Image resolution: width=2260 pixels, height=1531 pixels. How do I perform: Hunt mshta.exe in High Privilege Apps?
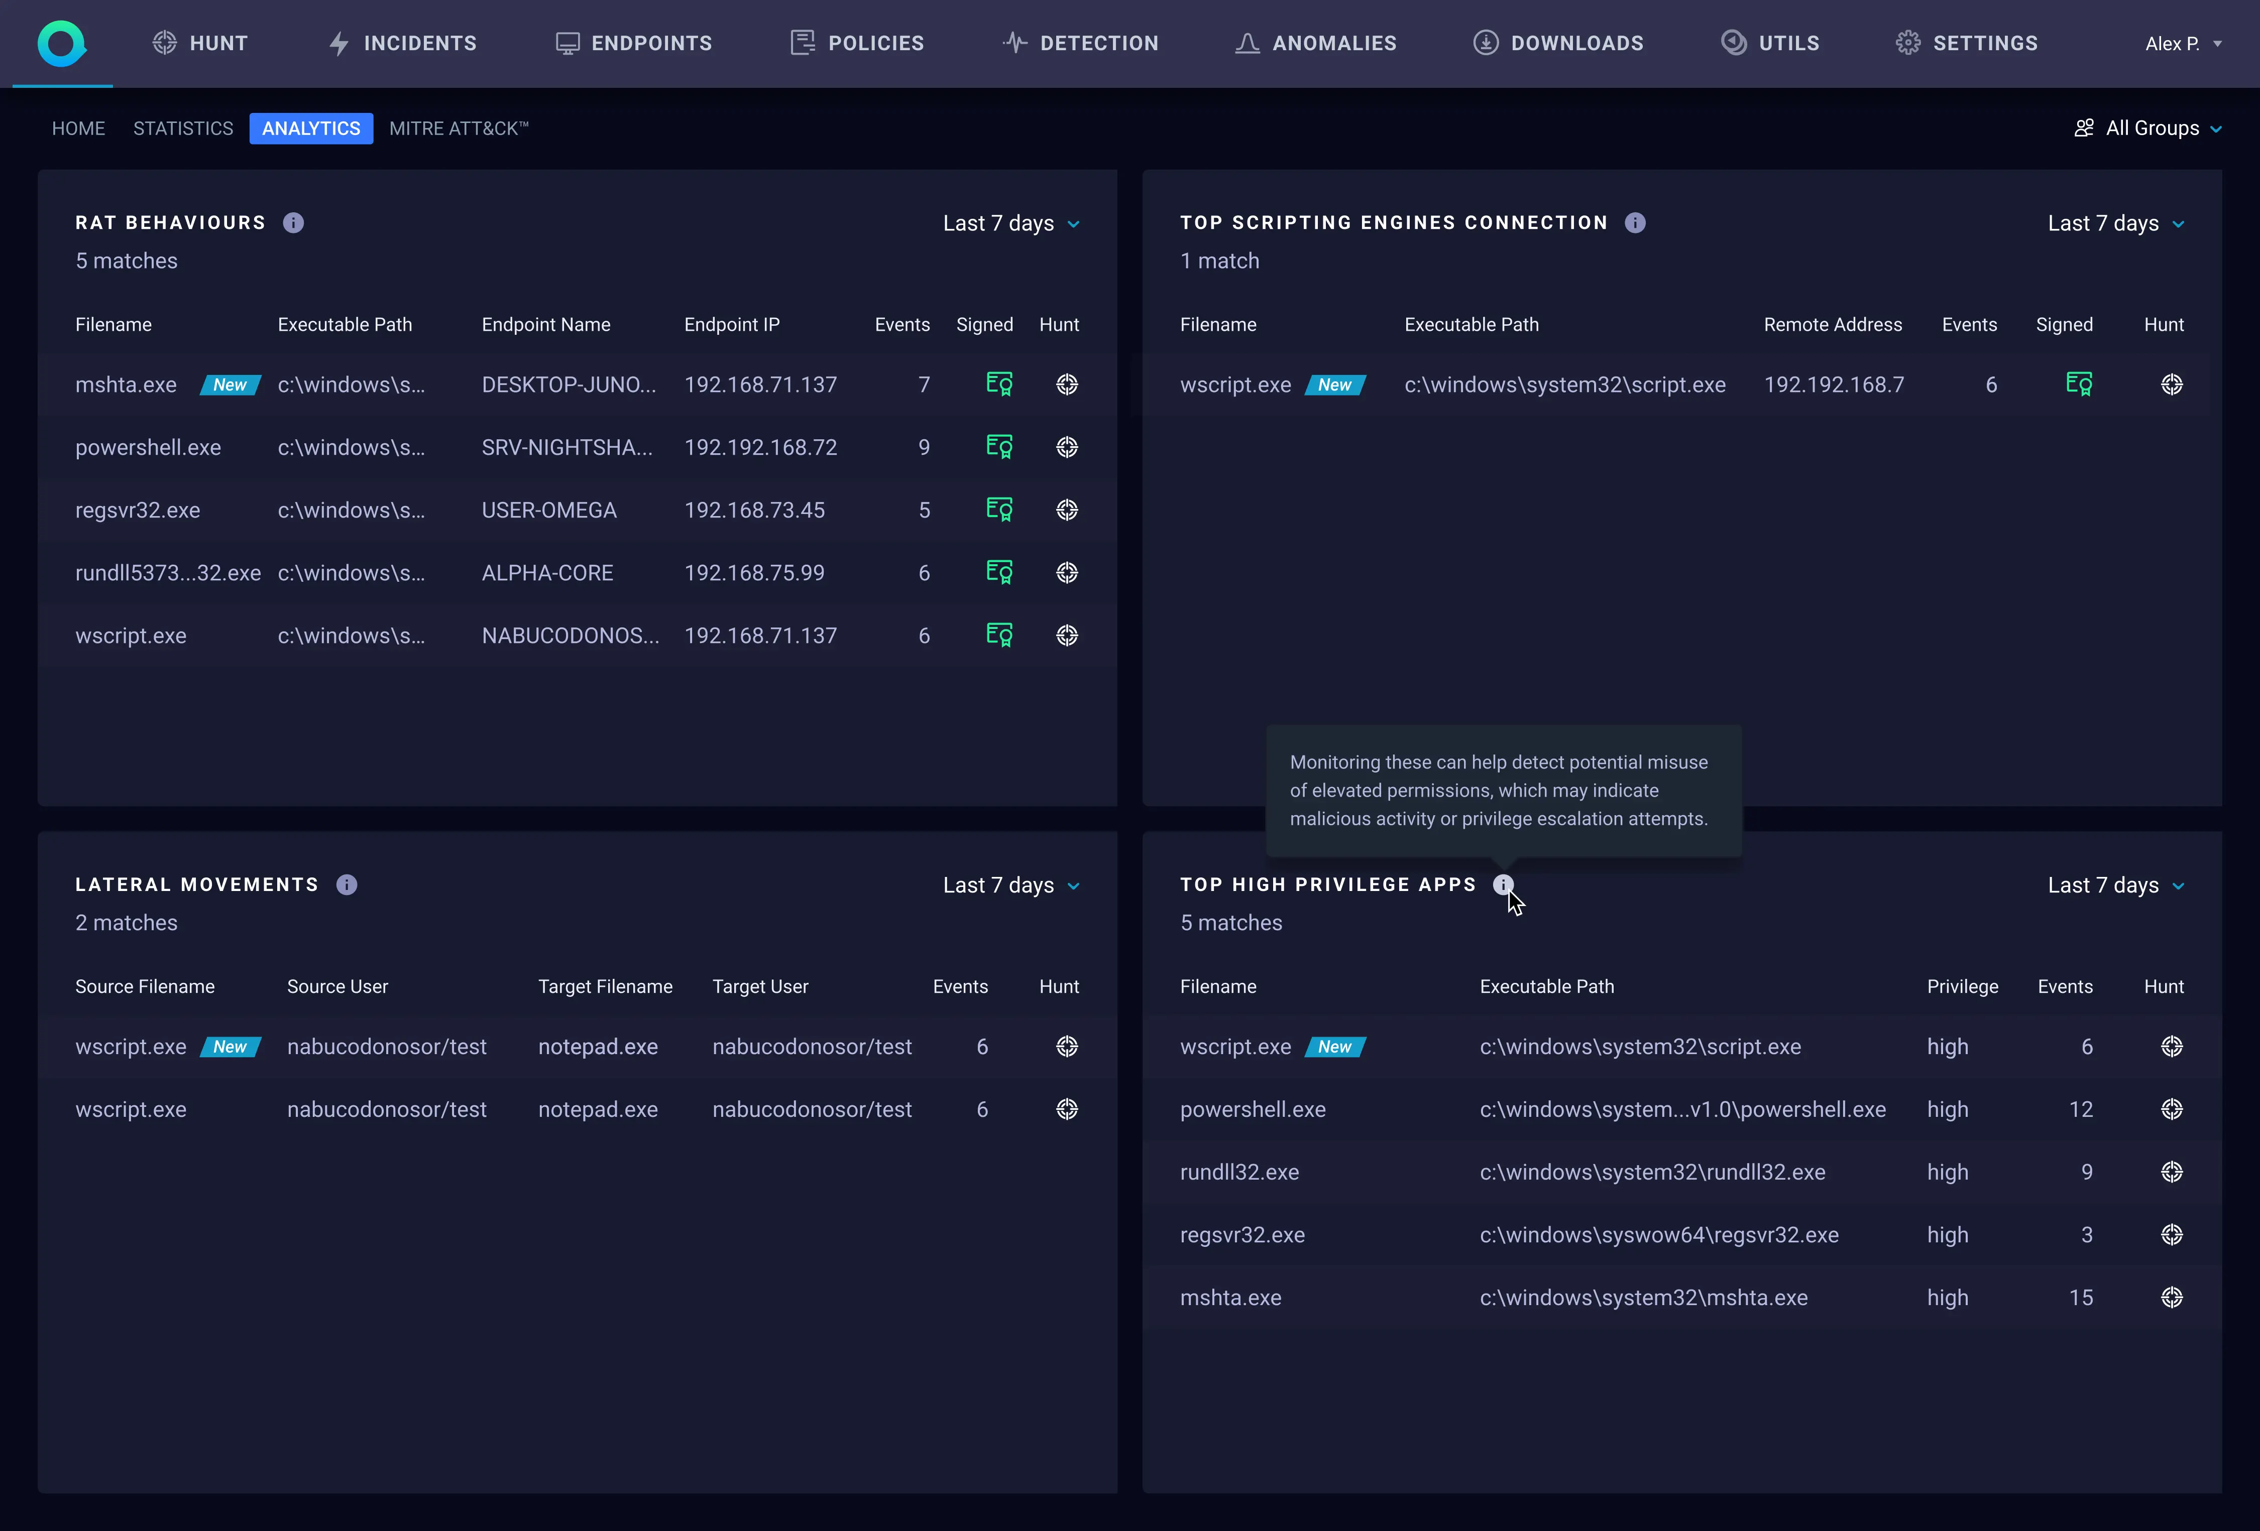(x=2172, y=1297)
